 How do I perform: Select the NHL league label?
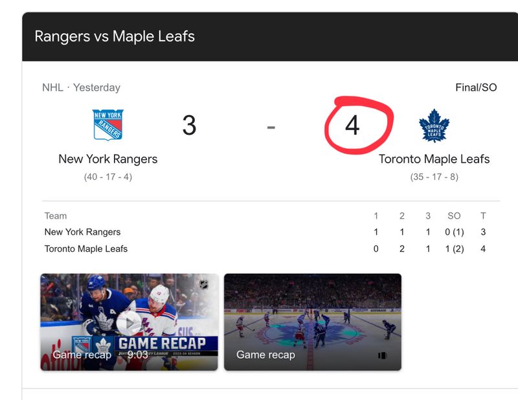point(52,87)
